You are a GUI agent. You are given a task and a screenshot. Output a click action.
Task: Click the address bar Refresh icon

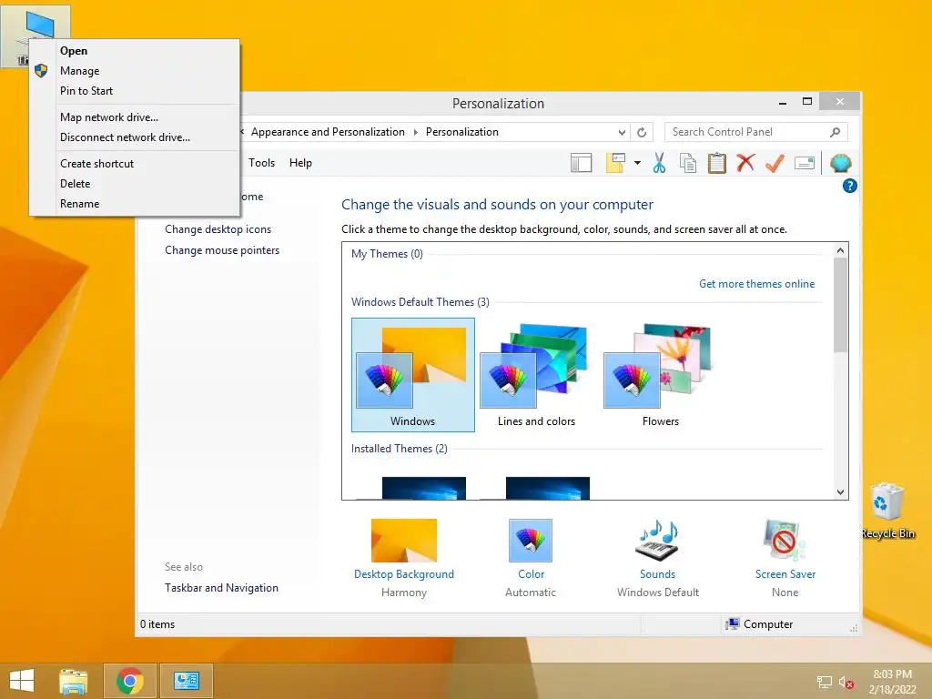(x=642, y=132)
